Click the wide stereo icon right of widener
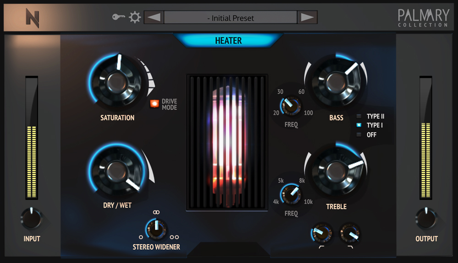The image size is (458, 263). [x=174, y=237]
